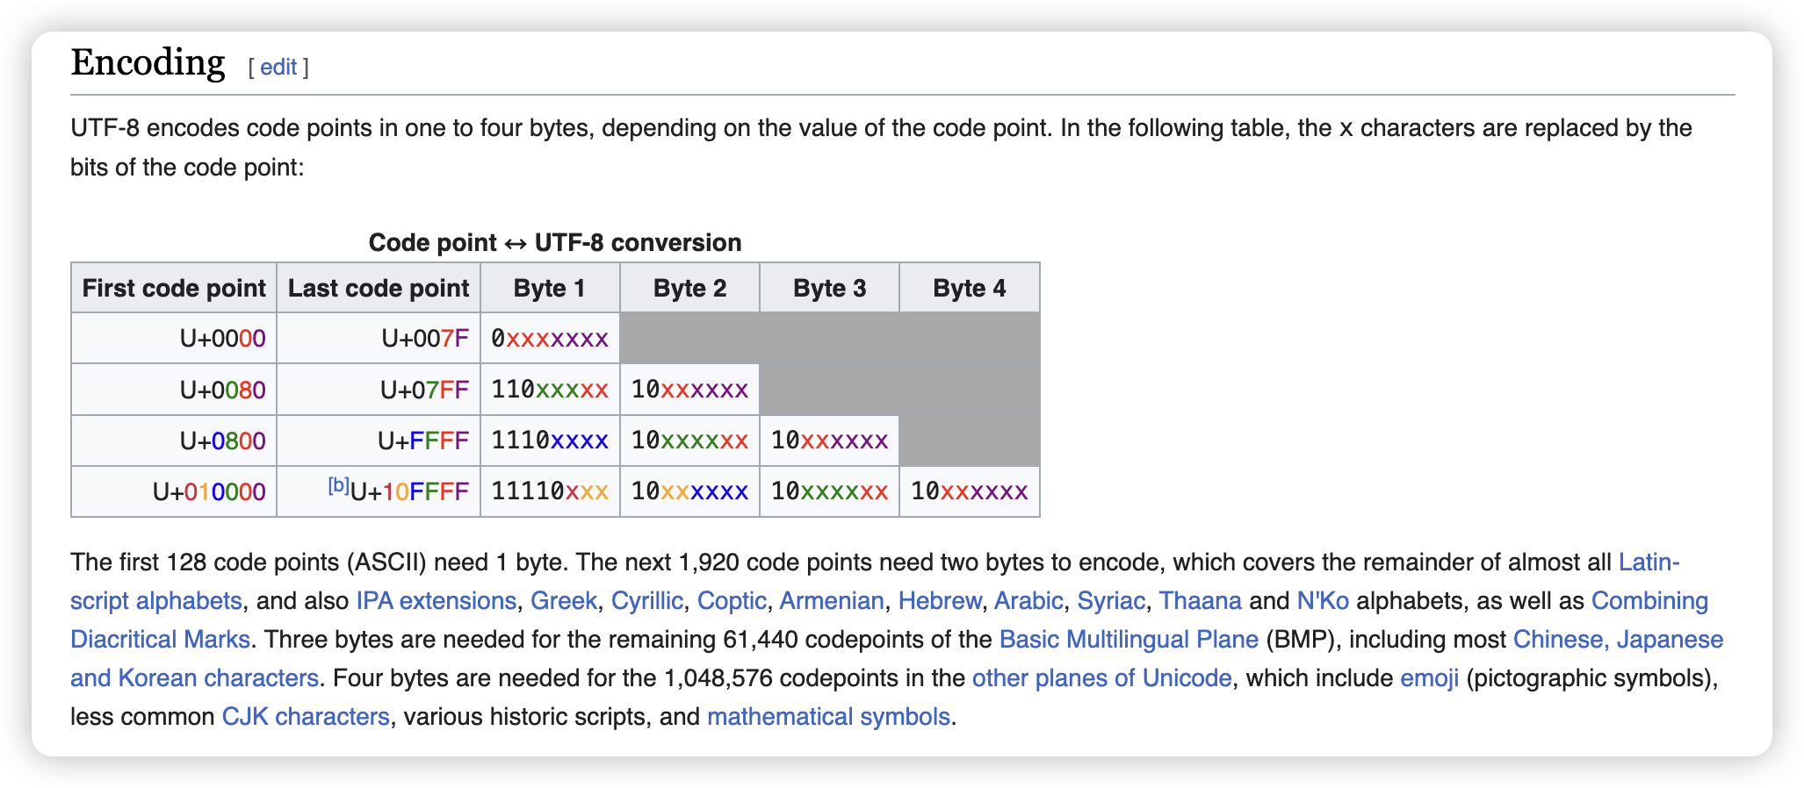Follow the CJK characters link

306,716
